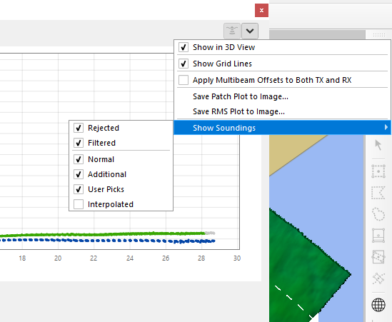
Task: Select the slice box selection tool
Action: 378,236
